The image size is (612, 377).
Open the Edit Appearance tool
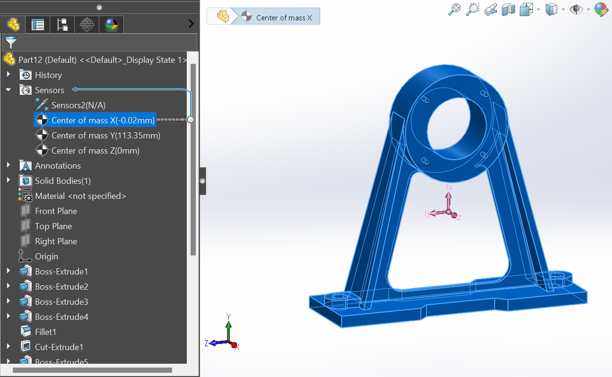[x=601, y=9]
